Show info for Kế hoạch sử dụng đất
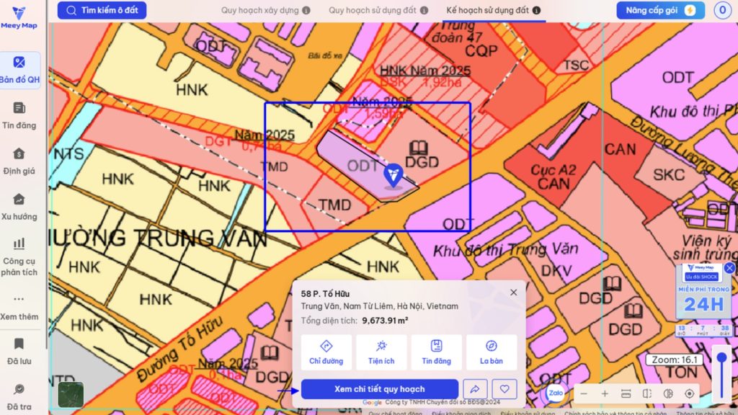Screen dimensions: 738x415 (x=536, y=11)
